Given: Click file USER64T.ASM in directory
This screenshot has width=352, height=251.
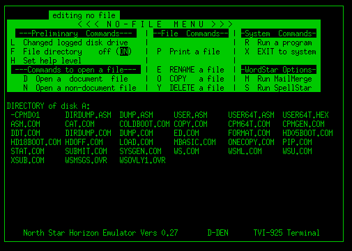Looking at the screenshot, I should point(251,115).
